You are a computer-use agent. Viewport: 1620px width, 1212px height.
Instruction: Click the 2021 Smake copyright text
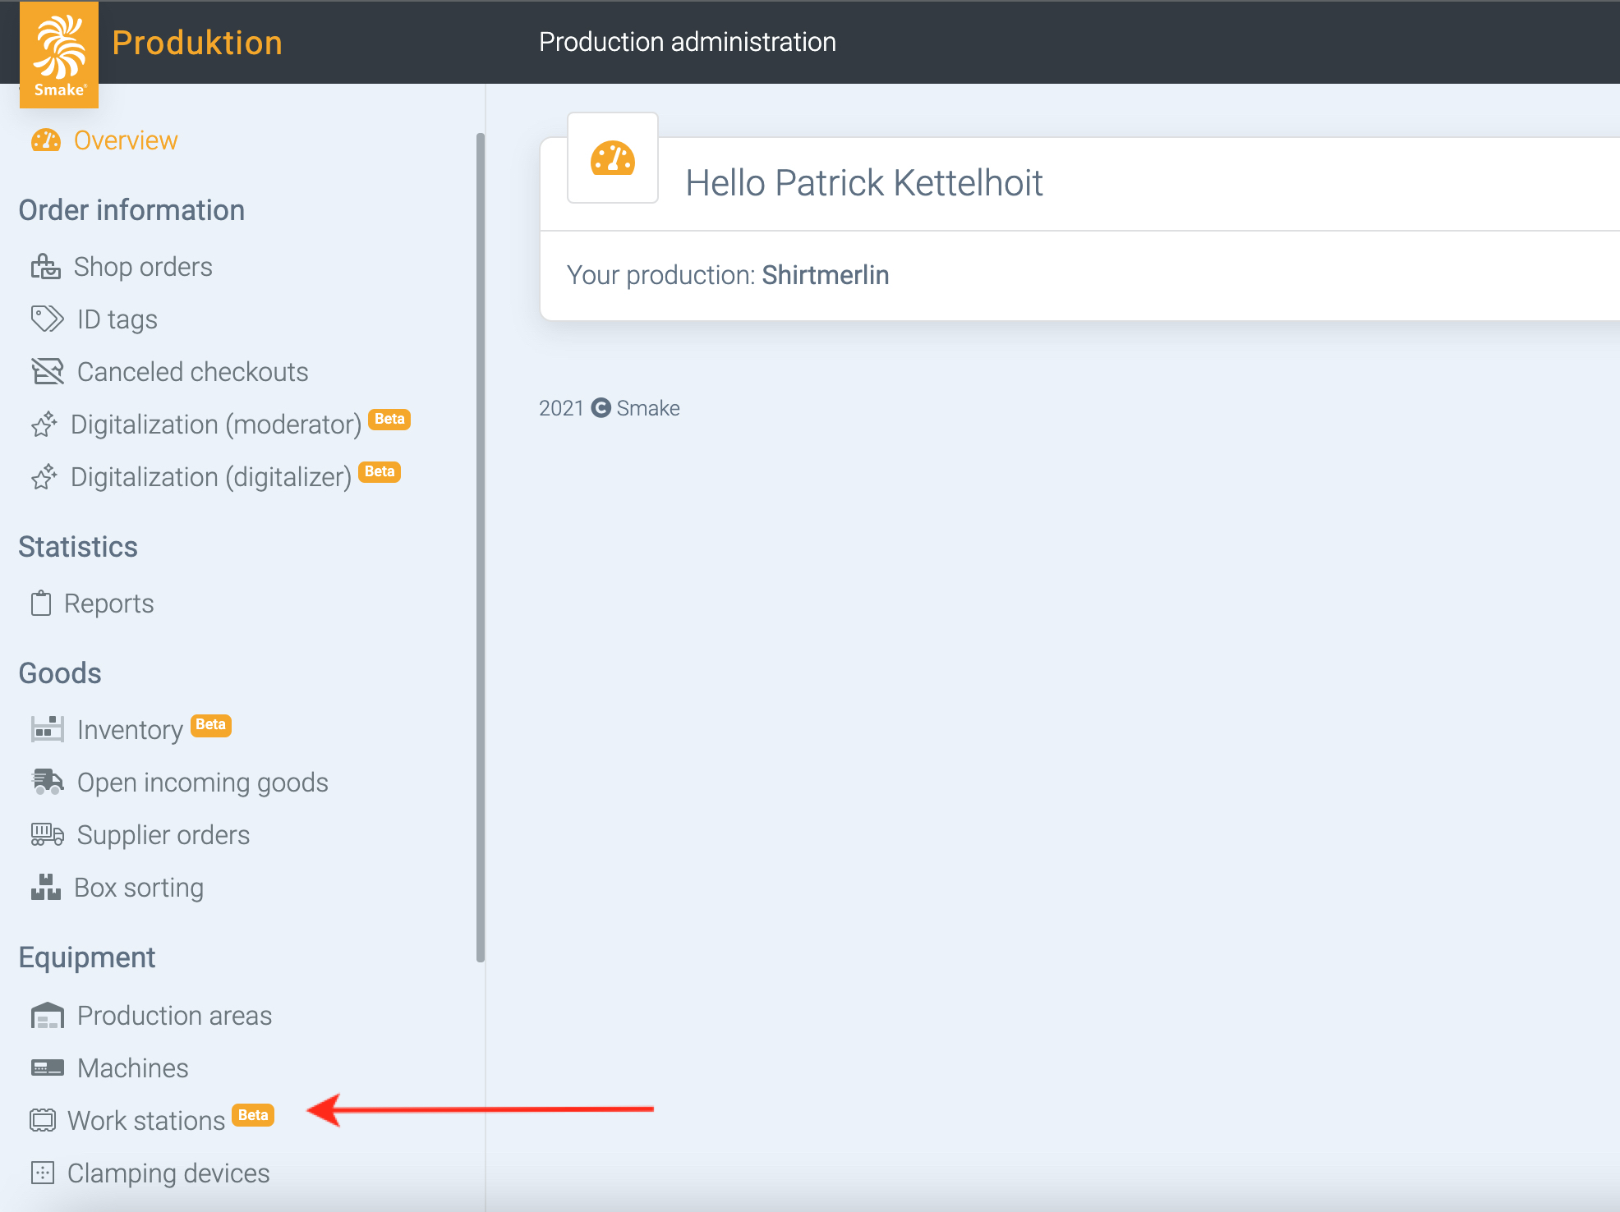(x=610, y=408)
